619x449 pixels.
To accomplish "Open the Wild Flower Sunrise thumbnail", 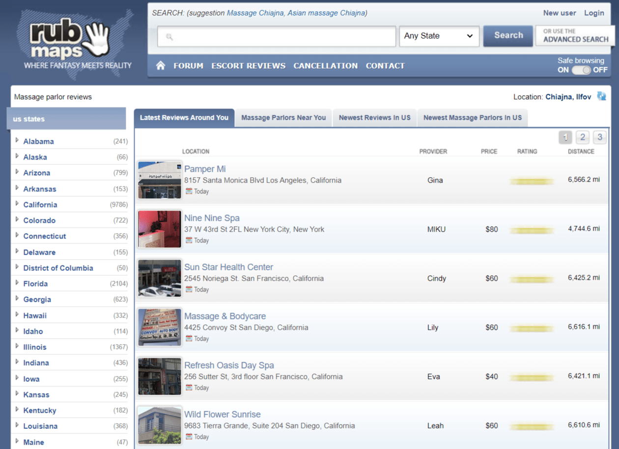I will click(160, 425).
